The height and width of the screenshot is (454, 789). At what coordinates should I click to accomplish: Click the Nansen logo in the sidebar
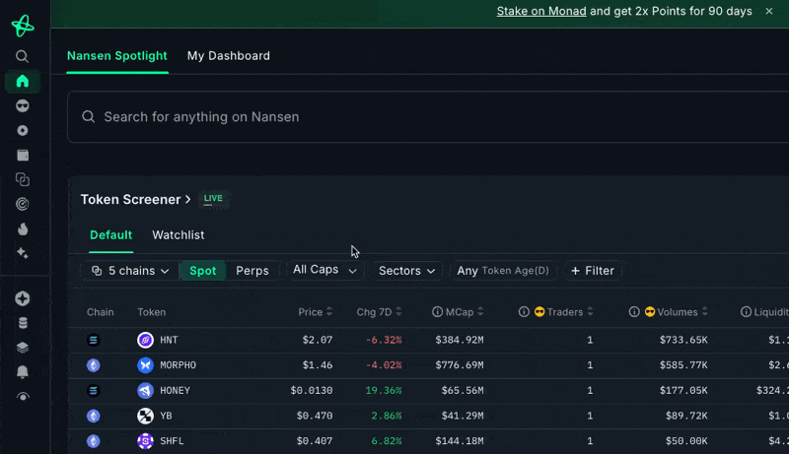tap(23, 26)
